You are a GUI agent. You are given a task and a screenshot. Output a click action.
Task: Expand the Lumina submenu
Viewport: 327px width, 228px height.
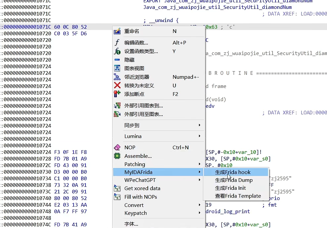(158, 136)
